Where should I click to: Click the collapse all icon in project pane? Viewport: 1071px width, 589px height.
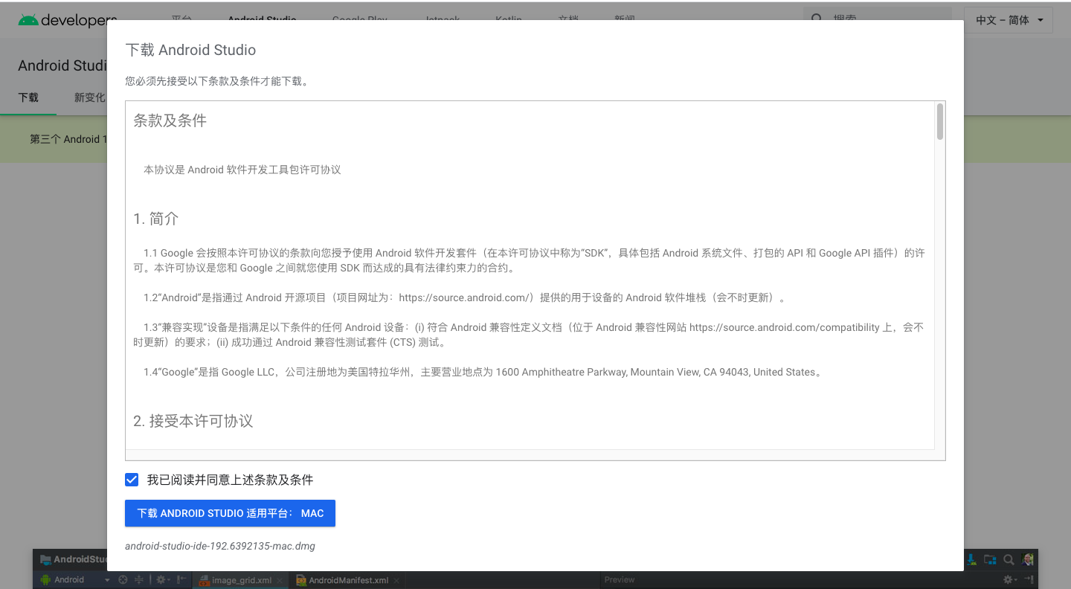138,579
